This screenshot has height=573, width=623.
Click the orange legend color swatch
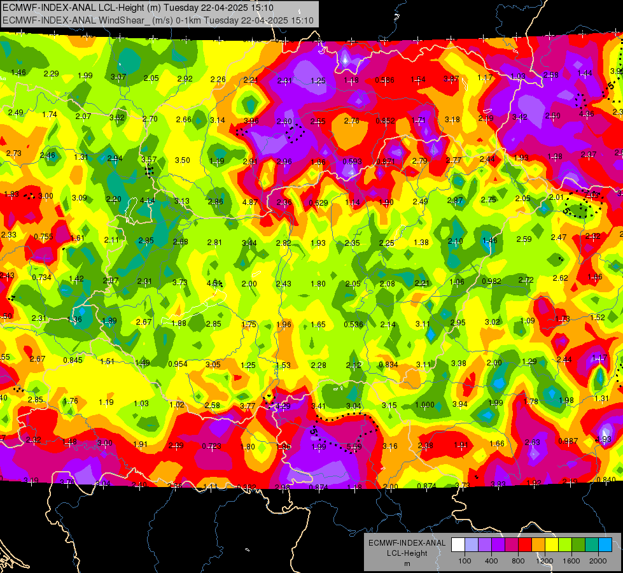pos(538,545)
